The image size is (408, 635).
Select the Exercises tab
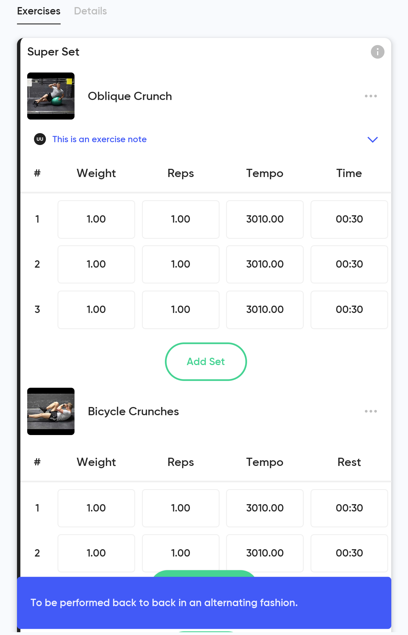39,11
